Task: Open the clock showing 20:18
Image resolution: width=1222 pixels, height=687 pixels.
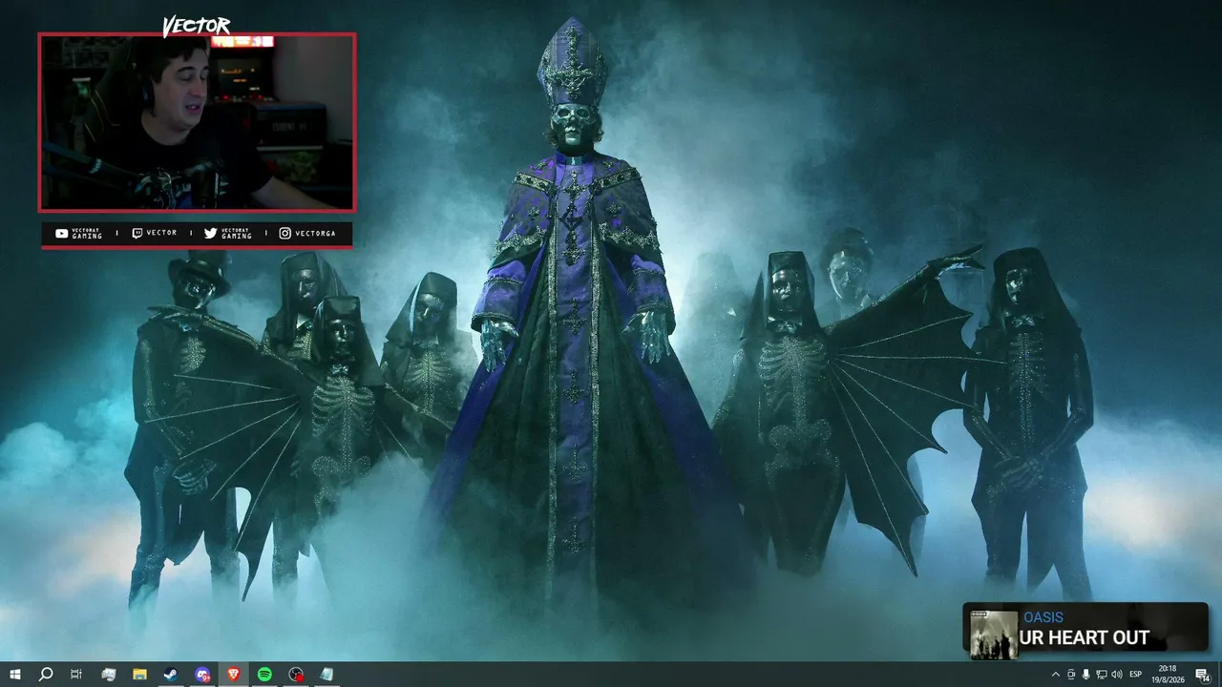Action: (x=1167, y=674)
